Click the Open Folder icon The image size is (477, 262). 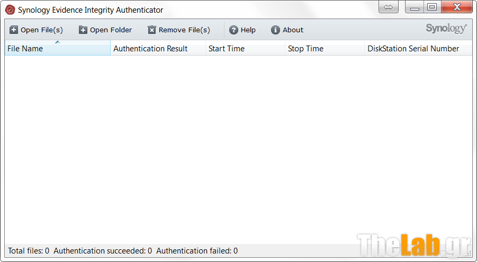click(x=83, y=30)
